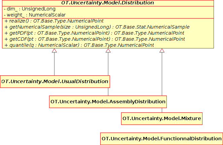This screenshot has height=145, width=223.
Task: Click inheritance arrowhead above UsualDistribution
Action: tap(54, 51)
